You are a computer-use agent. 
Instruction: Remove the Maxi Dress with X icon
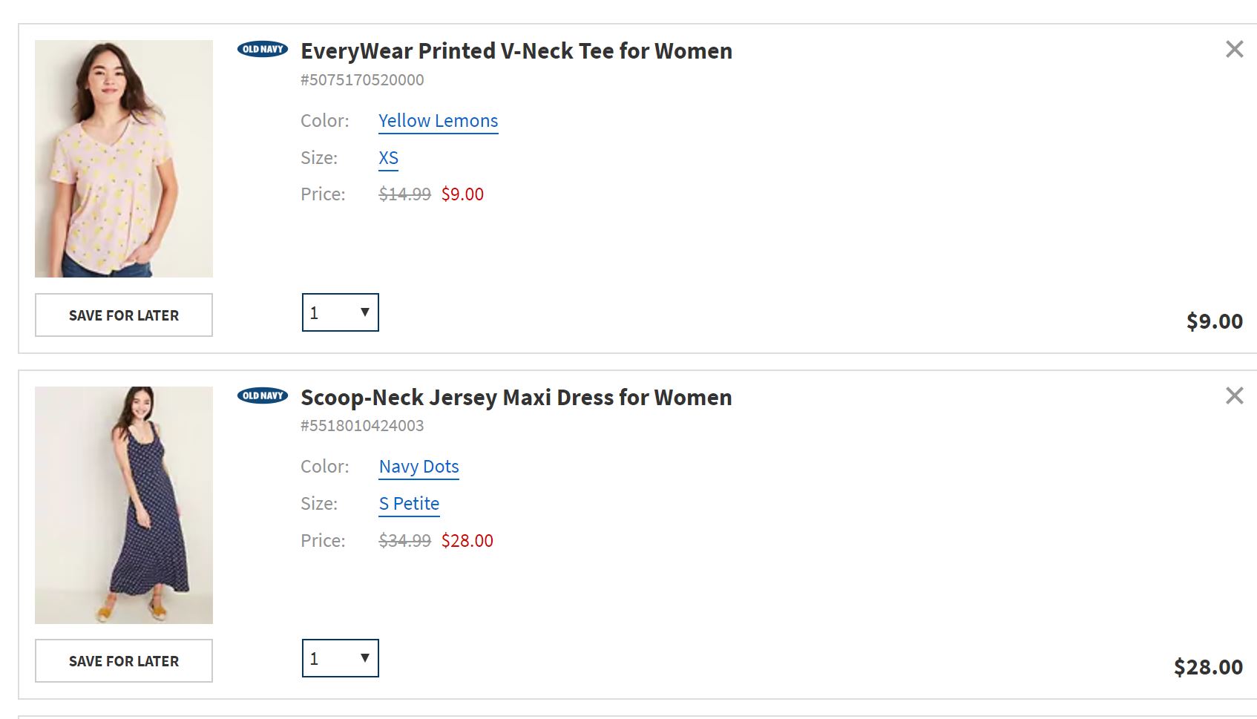pyautogui.click(x=1234, y=396)
